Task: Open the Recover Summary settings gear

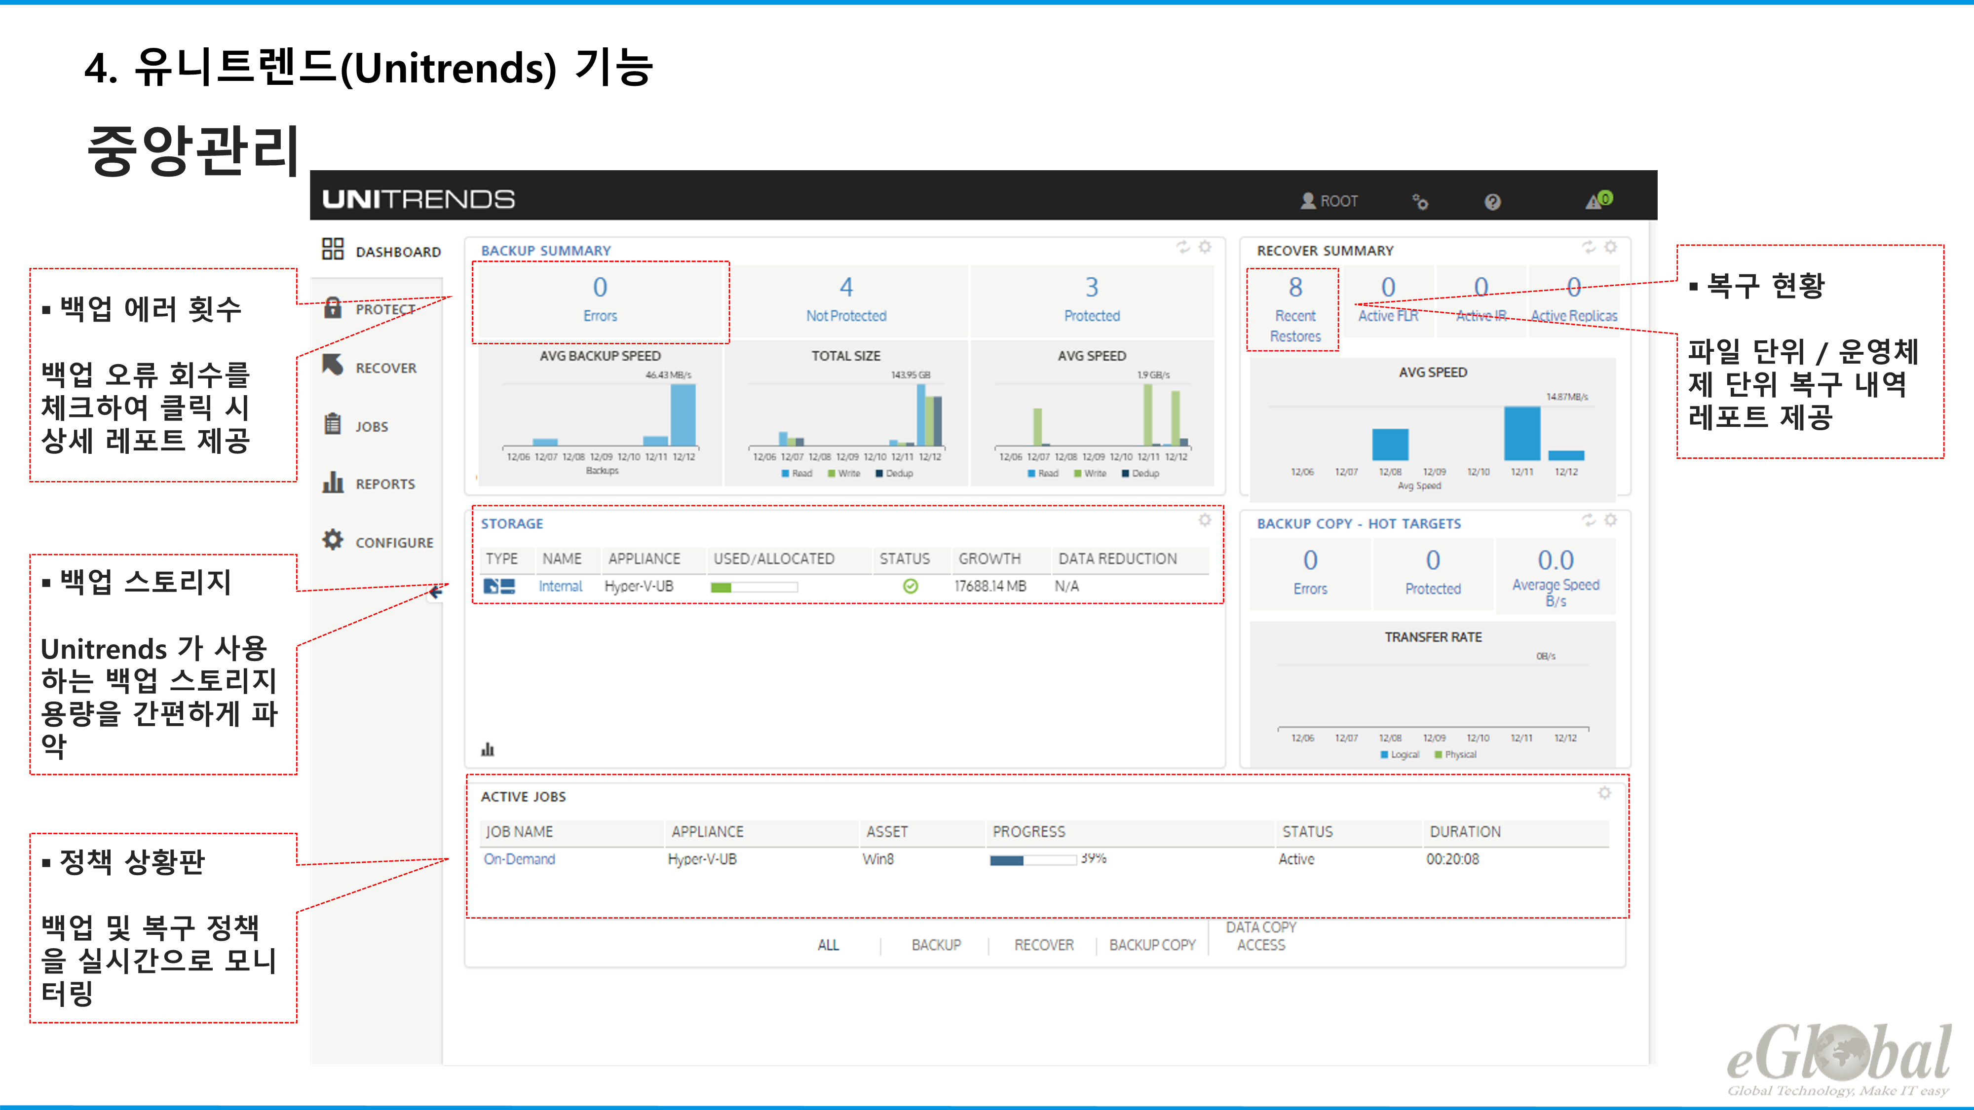Action: (x=1611, y=248)
